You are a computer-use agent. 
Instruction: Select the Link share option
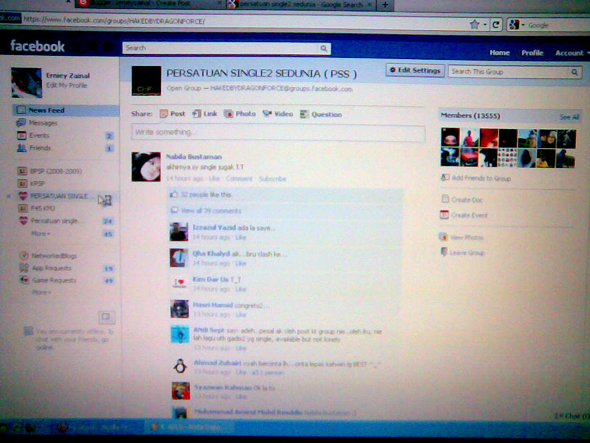pyautogui.click(x=205, y=114)
